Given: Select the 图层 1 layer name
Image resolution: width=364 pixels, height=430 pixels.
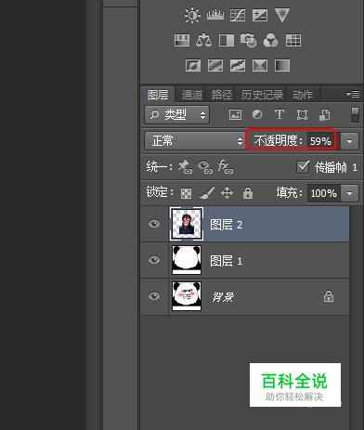Looking at the screenshot, I should 226,261.
